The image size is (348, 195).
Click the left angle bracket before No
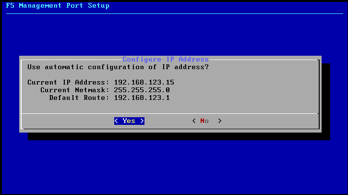(x=194, y=121)
